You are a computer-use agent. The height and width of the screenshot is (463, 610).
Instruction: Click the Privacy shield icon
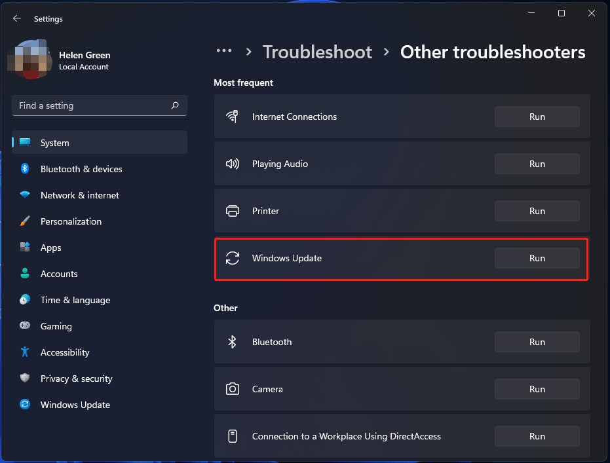25,378
